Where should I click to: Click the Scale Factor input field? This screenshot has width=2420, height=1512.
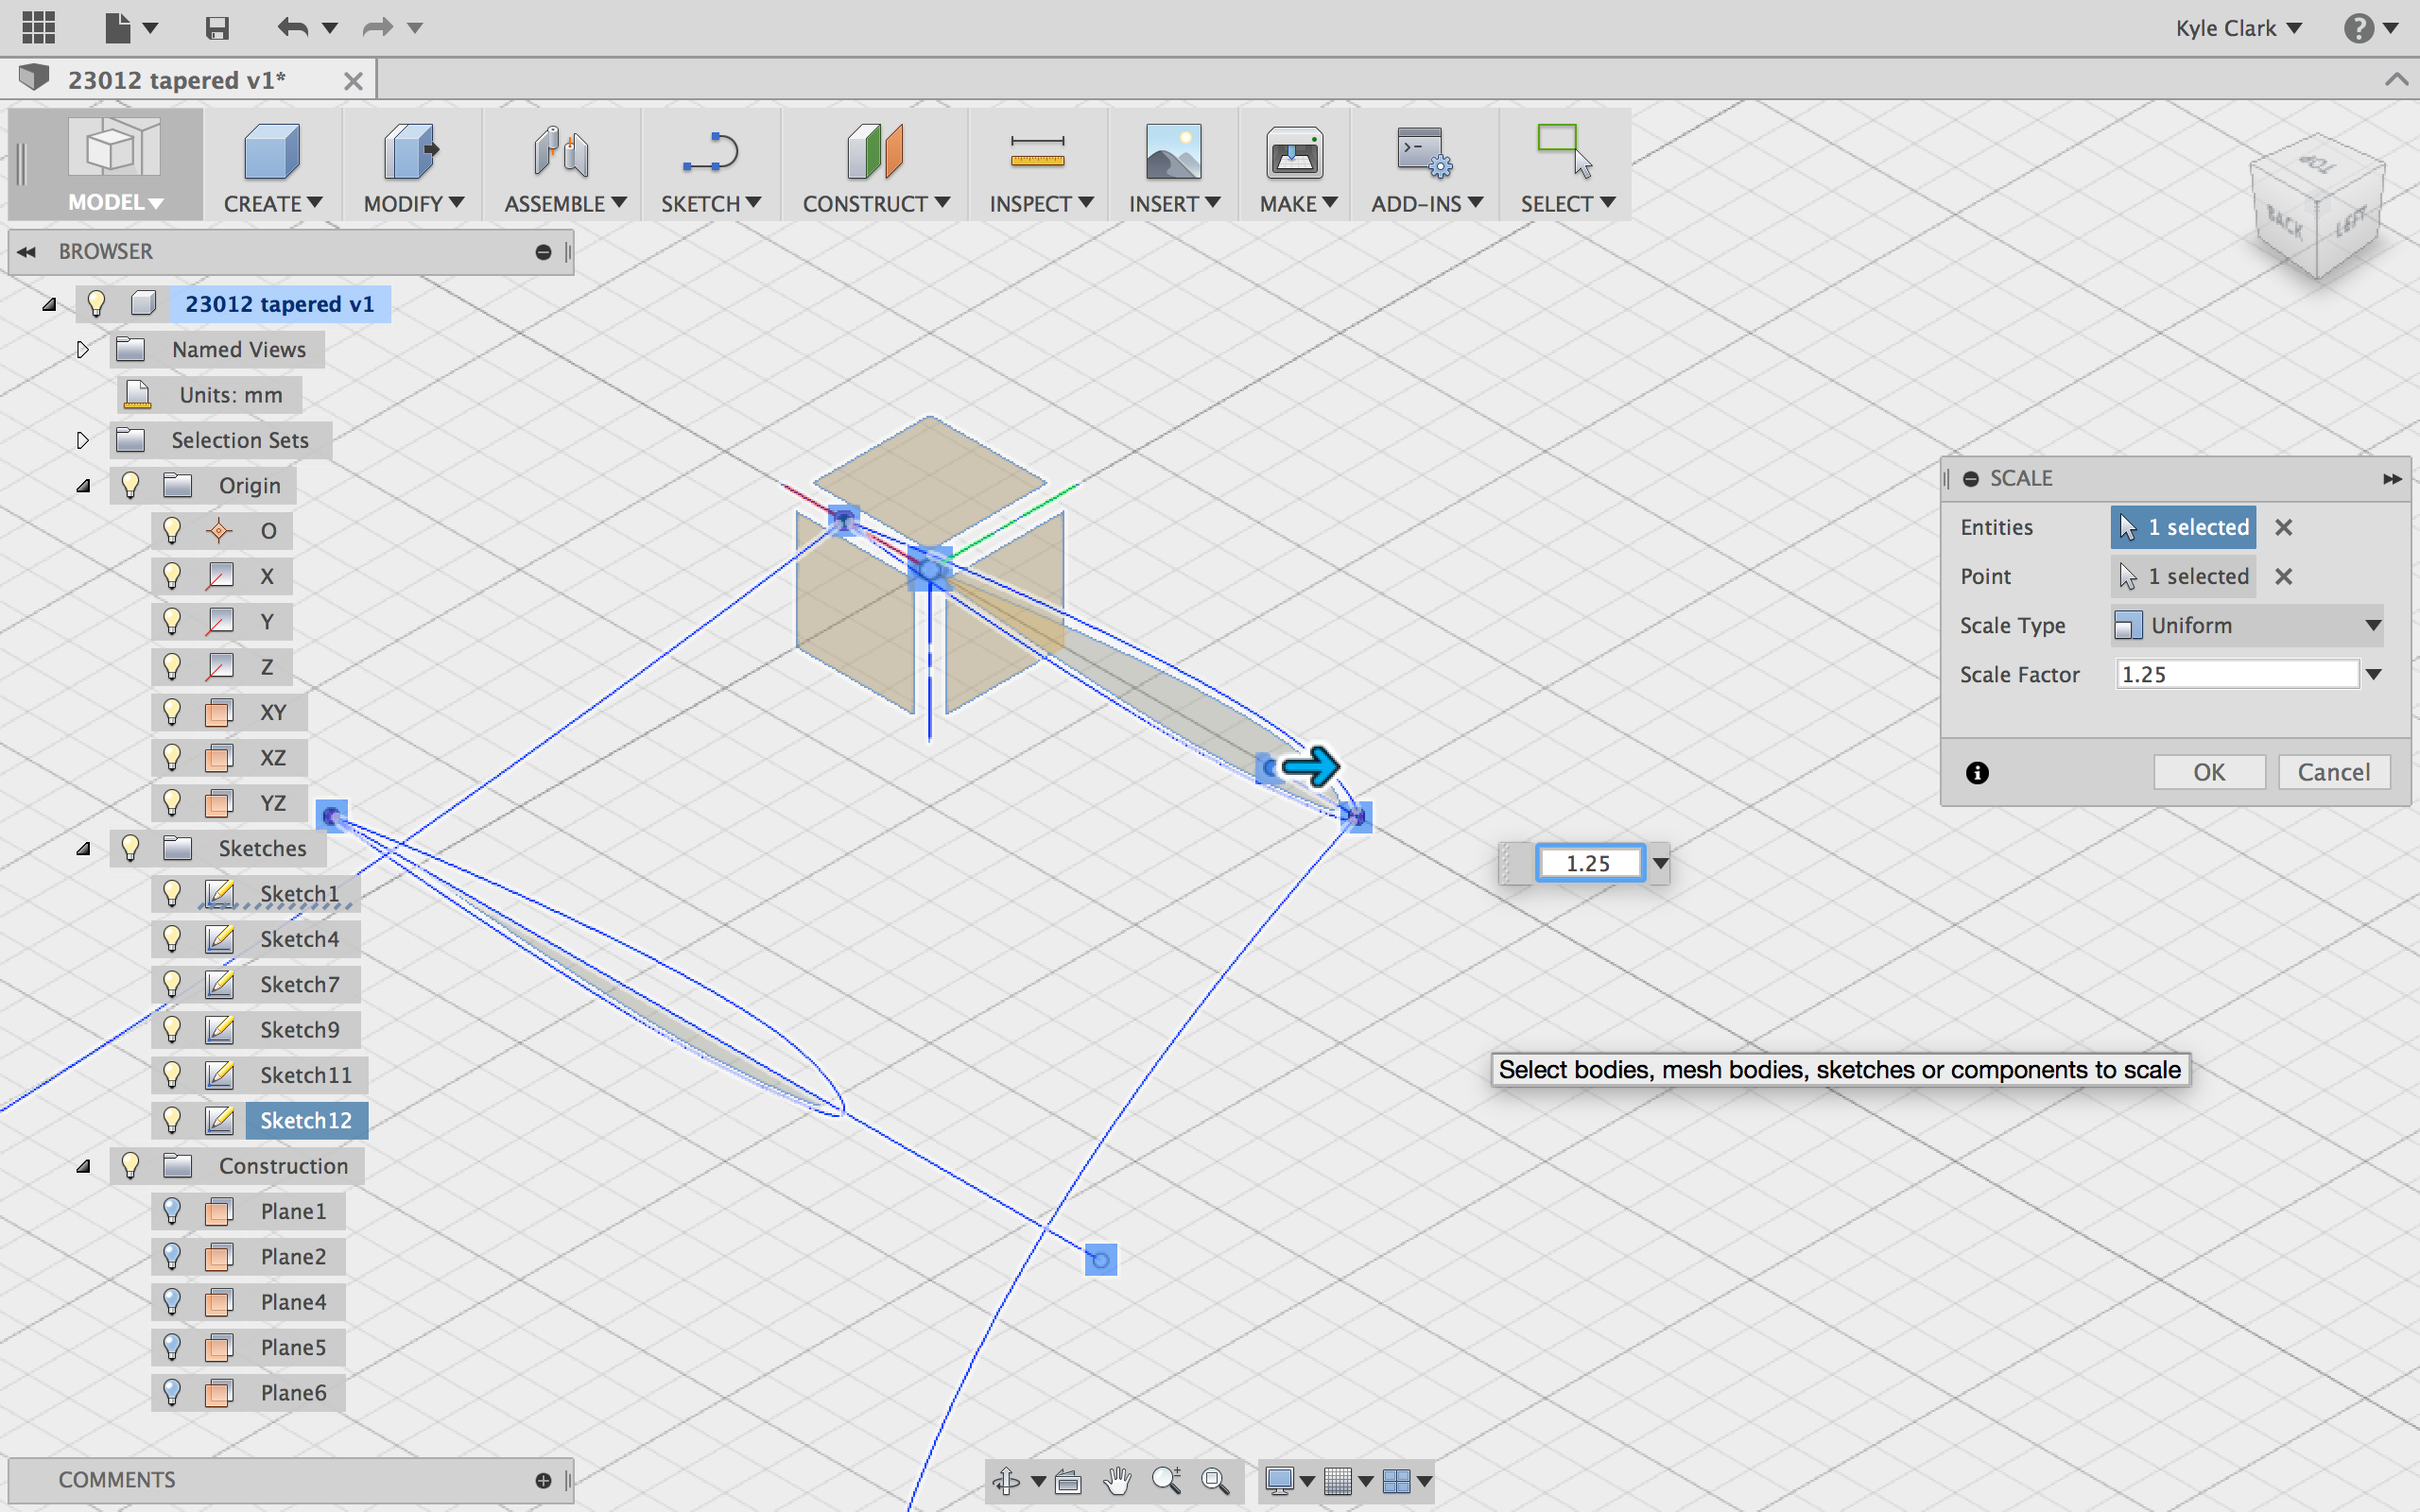pos(2236,675)
